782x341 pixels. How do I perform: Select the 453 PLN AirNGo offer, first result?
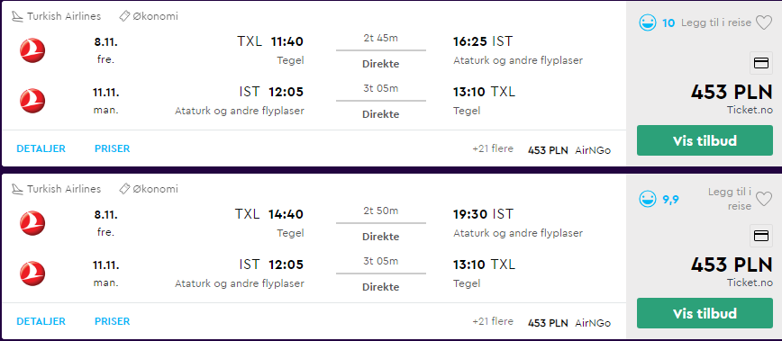click(x=569, y=150)
